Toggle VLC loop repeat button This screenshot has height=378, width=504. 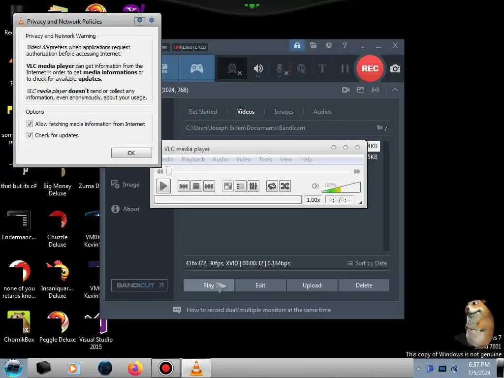click(272, 186)
